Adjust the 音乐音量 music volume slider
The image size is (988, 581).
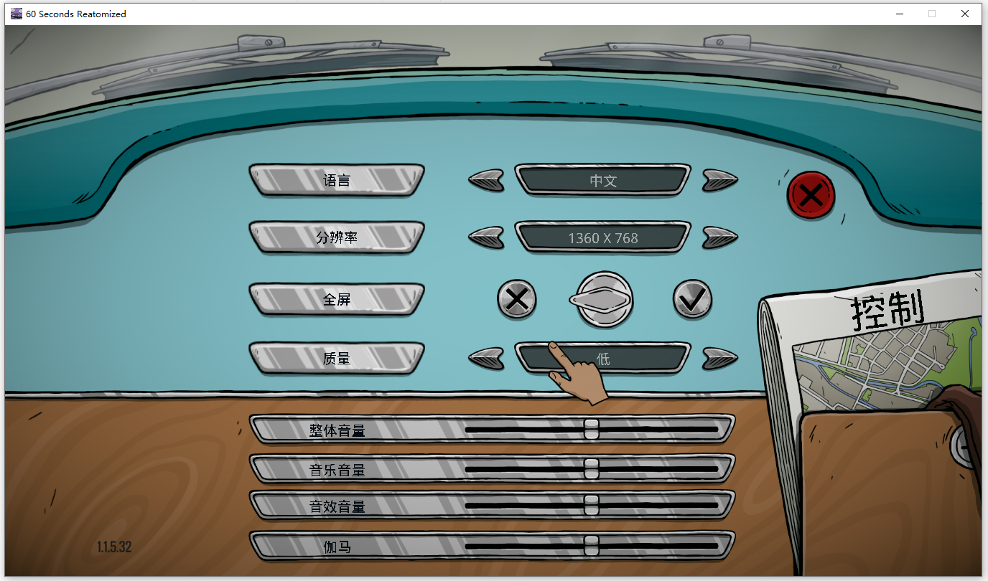coord(591,468)
